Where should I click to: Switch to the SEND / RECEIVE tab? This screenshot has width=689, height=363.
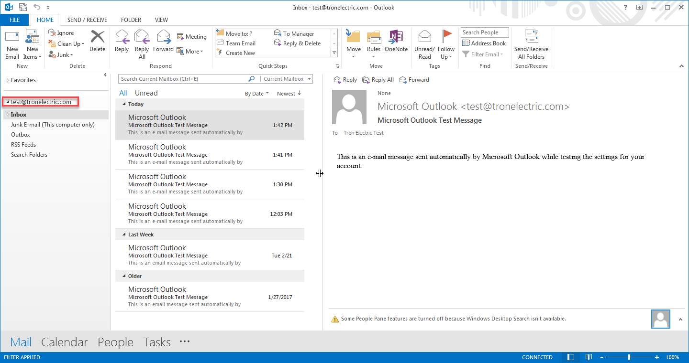coord(87,20)
